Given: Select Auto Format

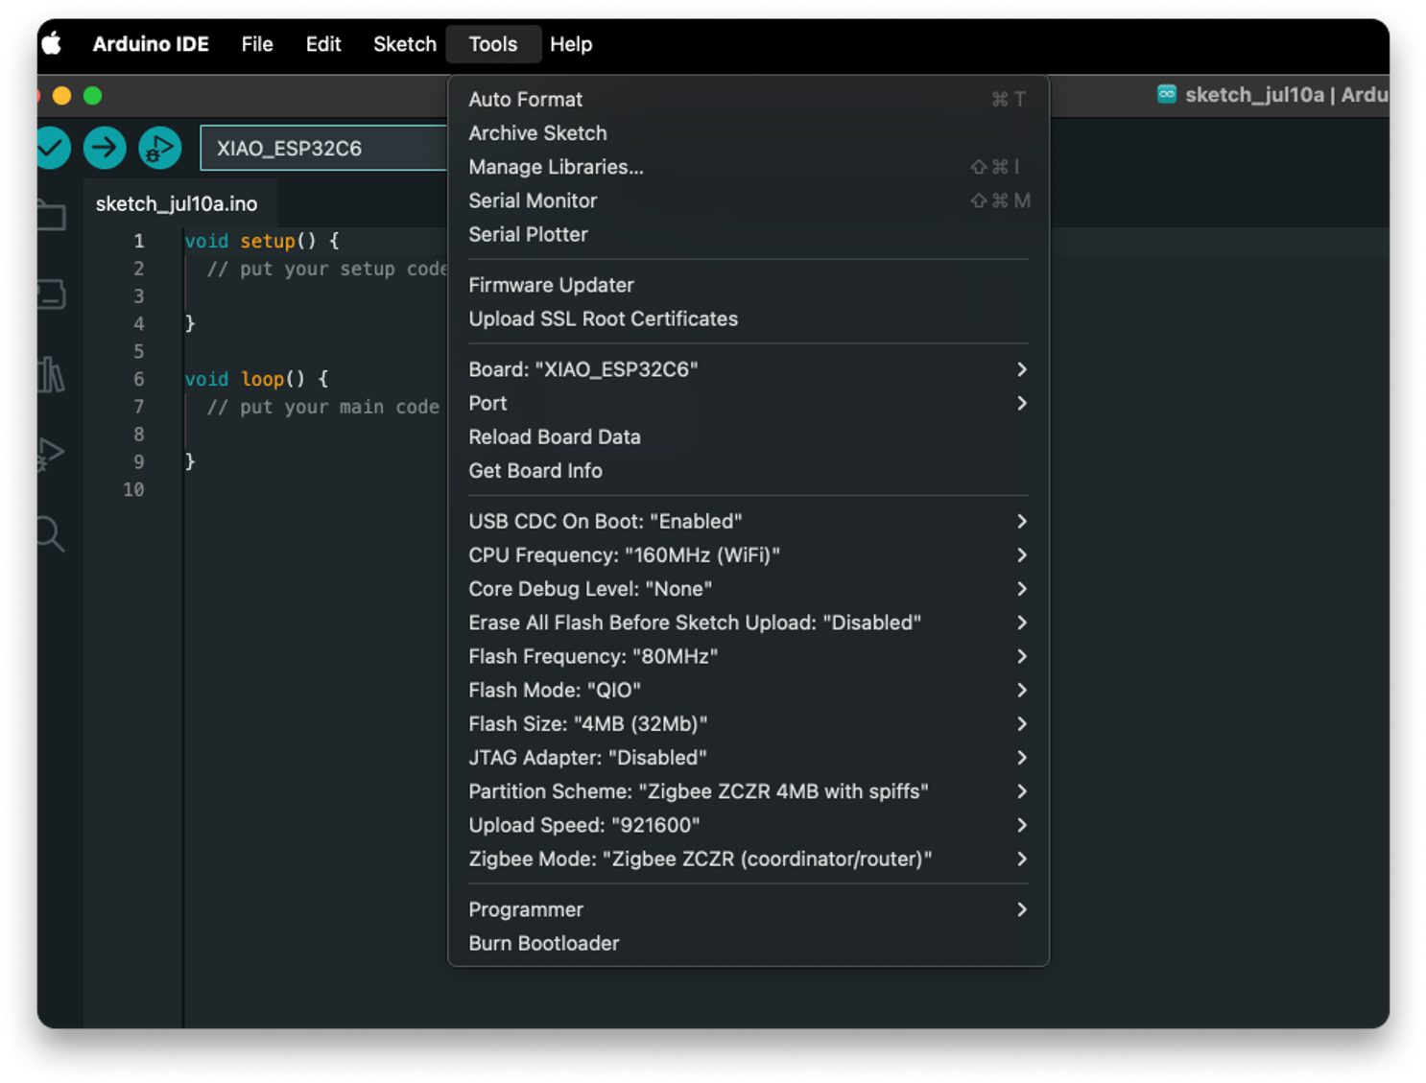Looking at the screenshot, I should click(749, 99).
